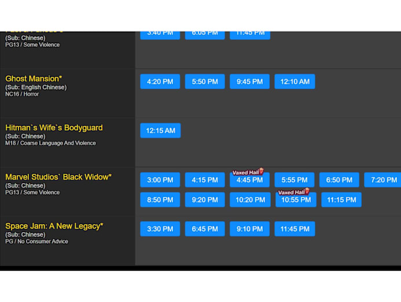
Task: Open the Ghost Mansion movie title
Action: [34, 79]
